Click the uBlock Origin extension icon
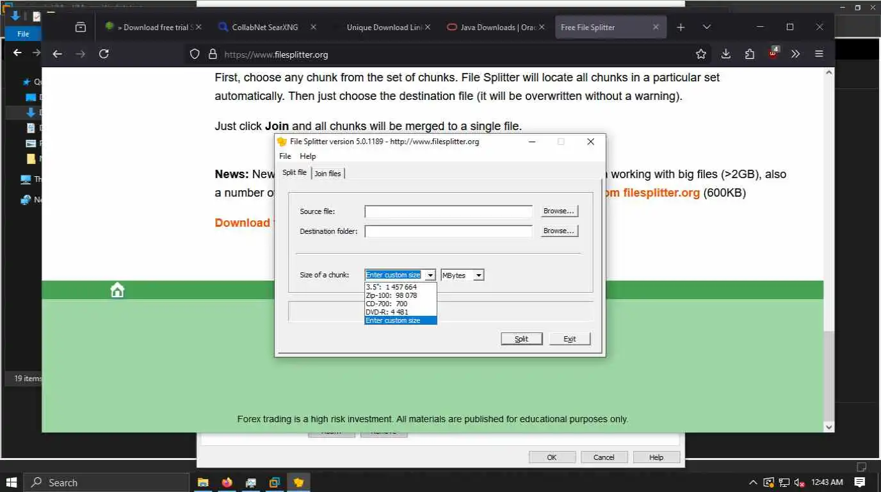 [773, 53]
